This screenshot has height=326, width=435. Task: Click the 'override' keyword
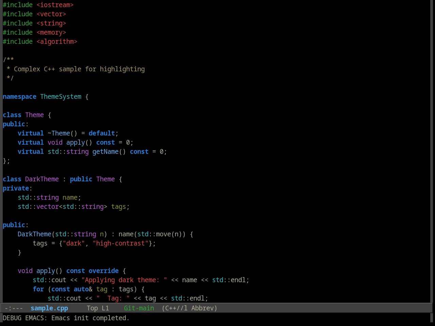click(104, 271)
